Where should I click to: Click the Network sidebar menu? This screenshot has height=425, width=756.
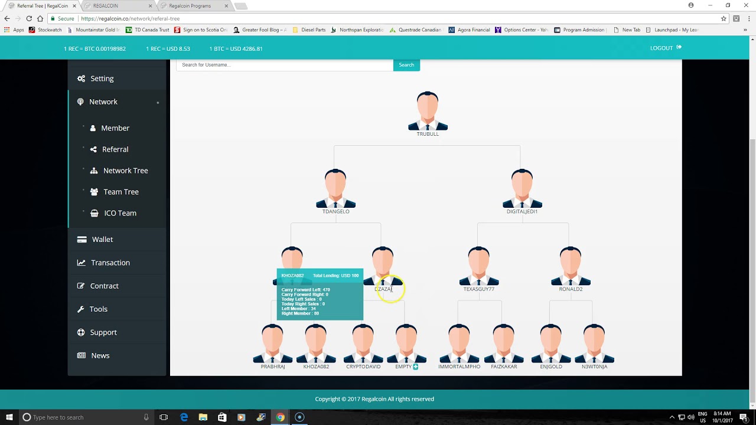point(118,102)
